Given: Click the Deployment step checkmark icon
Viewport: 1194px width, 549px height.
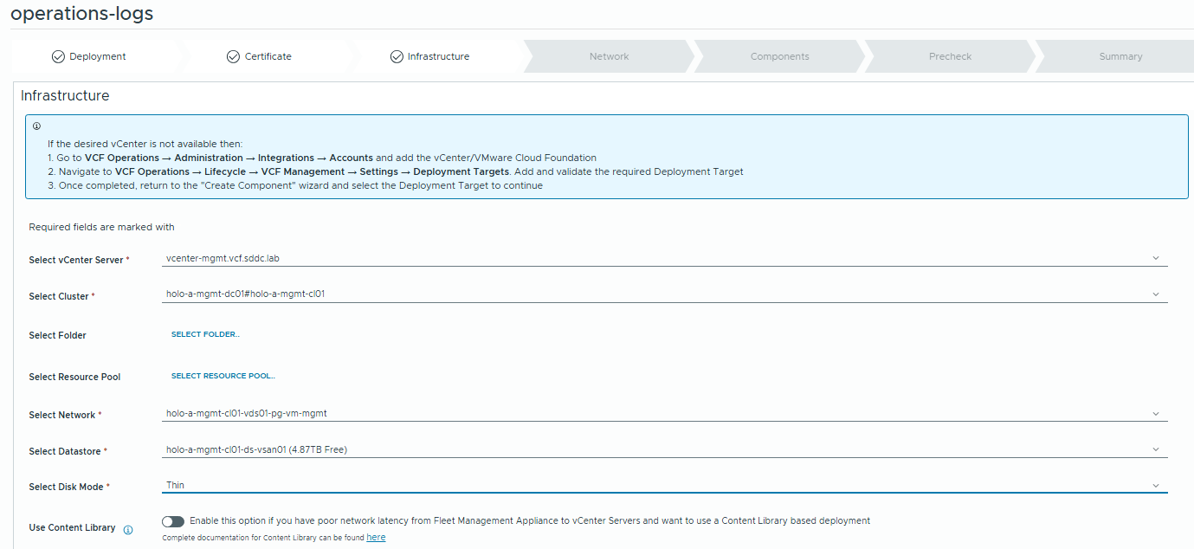Looking at the screenshot, I should point(58,57).
